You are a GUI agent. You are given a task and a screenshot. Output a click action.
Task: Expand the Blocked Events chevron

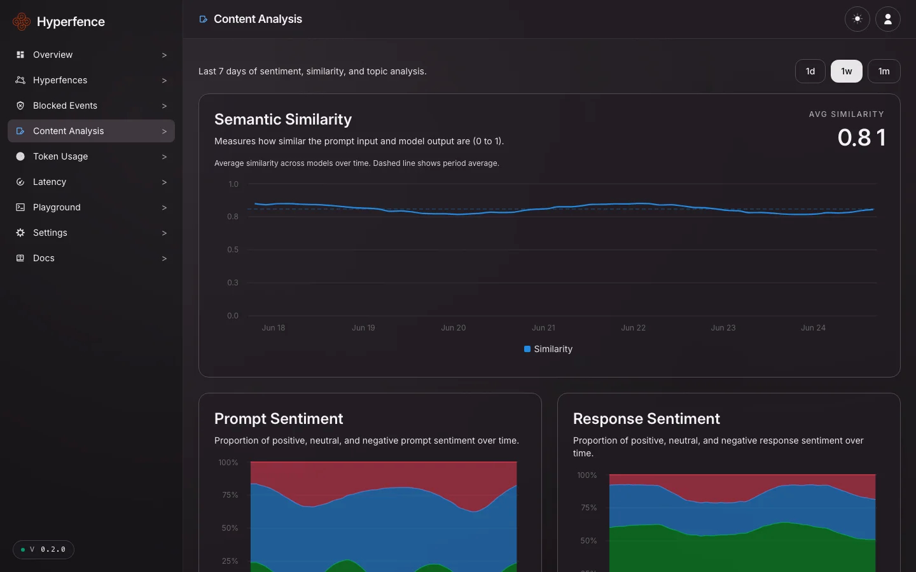click(164, 106)
